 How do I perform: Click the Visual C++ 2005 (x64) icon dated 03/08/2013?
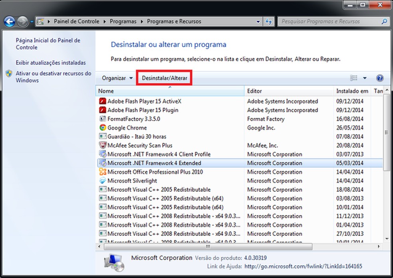(103, 198)
